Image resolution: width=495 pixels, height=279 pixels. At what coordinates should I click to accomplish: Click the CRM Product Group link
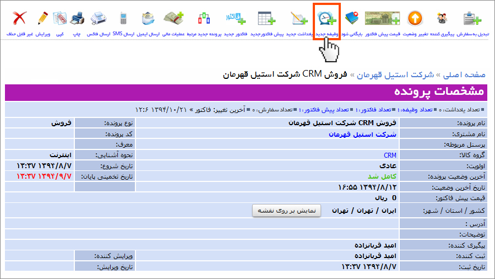(390, 155)
